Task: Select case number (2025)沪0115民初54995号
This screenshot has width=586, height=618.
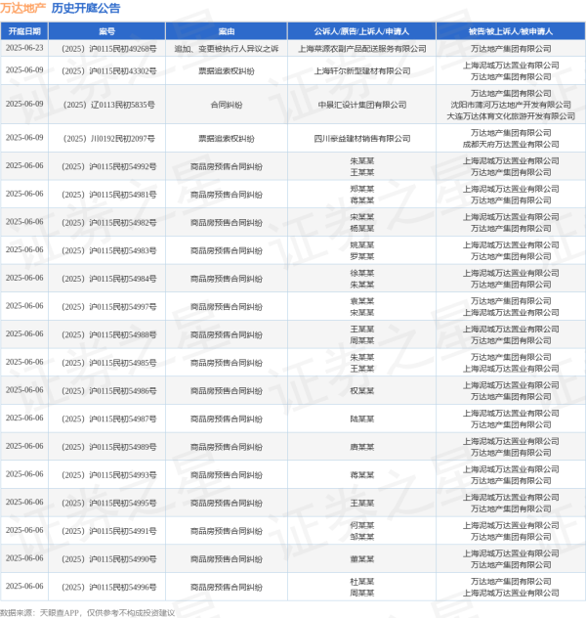Action: pyautogui.click(x=109, y=503)
